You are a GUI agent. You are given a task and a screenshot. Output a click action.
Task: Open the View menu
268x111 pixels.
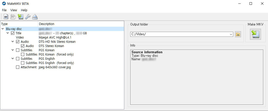14,10
